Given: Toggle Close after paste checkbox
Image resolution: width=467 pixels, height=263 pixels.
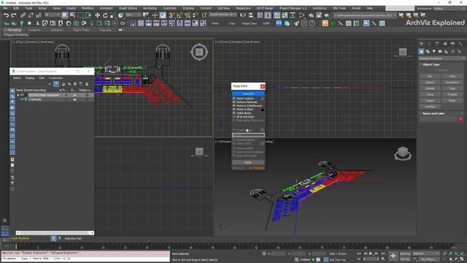Looking at the screenshot, I should [233, 156].
